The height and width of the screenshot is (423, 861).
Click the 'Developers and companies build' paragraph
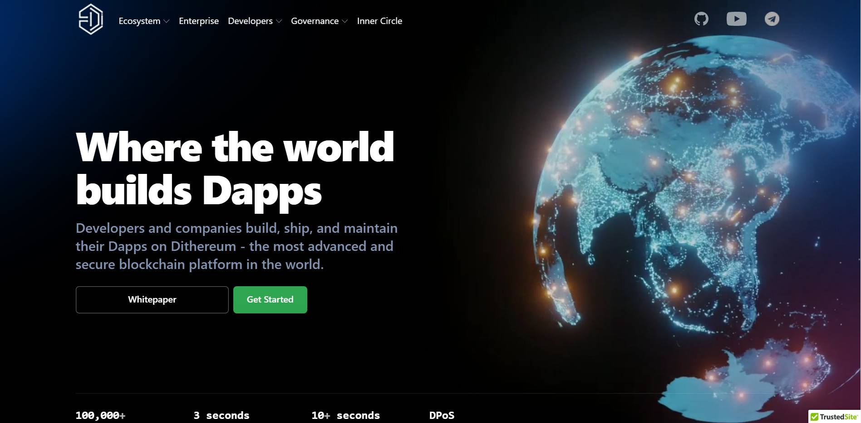(236, 246)
